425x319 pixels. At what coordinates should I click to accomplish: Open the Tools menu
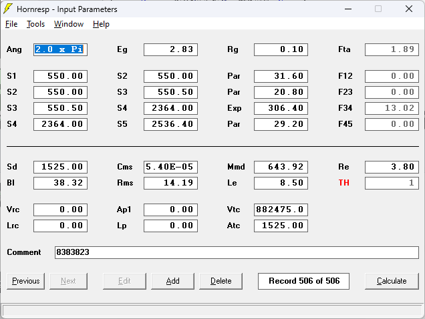35,24
